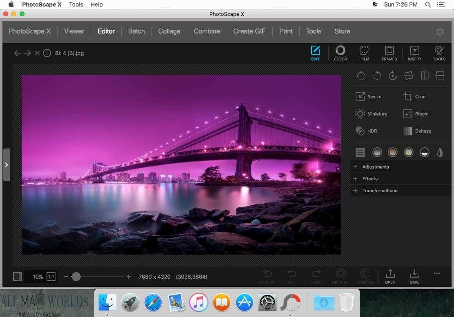The width and height of the screenshot is (454, 317).
Task: Choose the Dehaze tool
Action: click(x=417, y=131)
